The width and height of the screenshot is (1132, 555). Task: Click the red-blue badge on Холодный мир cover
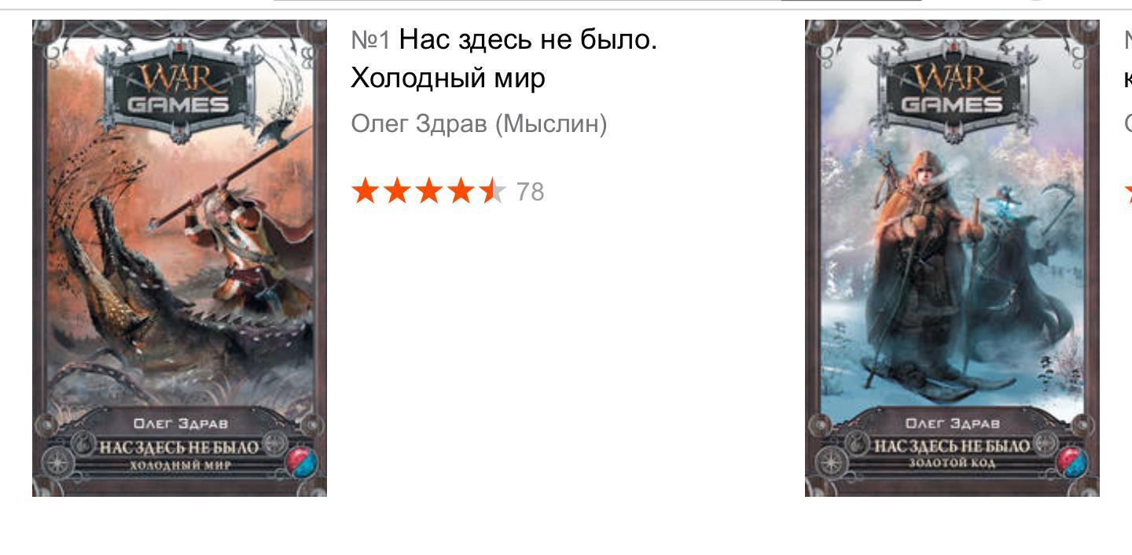pyautogui.click(x=303, y=461)
